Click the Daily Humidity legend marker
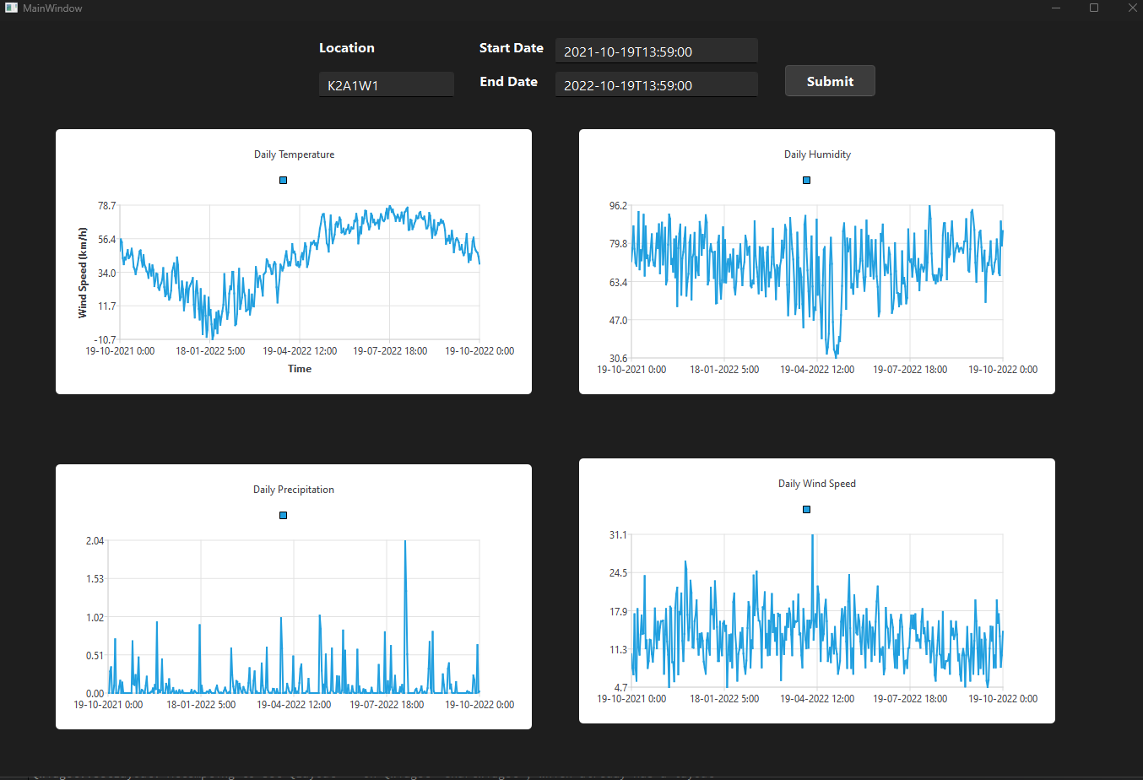 pyautogui.click(x=807, y=180)
